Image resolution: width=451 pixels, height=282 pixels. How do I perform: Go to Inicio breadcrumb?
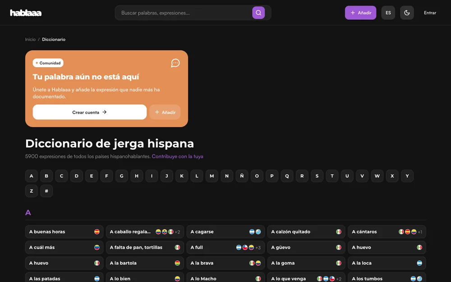(30, 39)
